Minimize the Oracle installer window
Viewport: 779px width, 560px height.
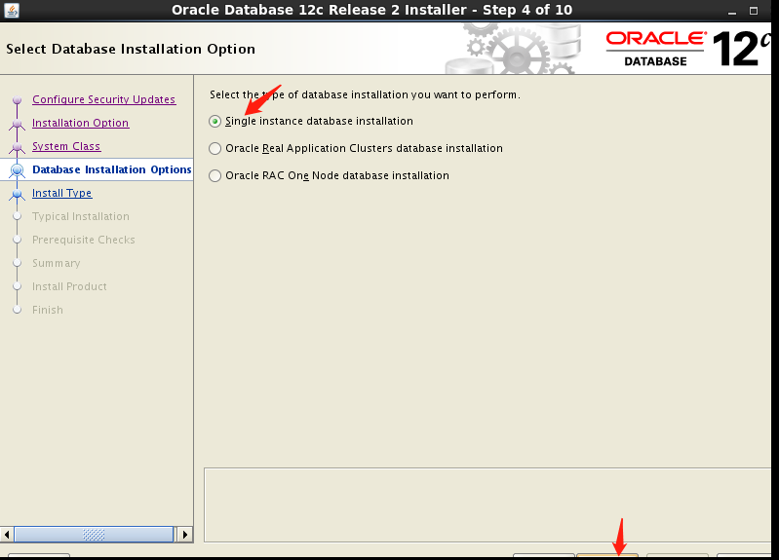732,11
